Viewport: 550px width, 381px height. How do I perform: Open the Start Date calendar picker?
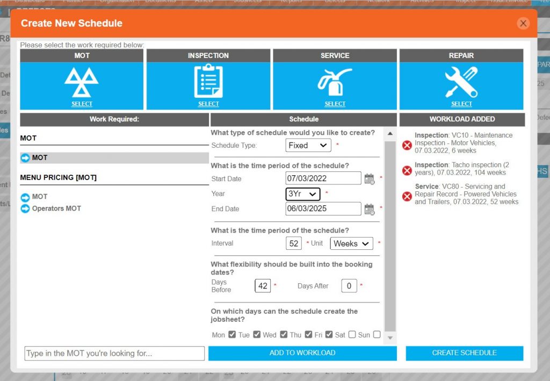pyautogui.click(x=370, y=178)
